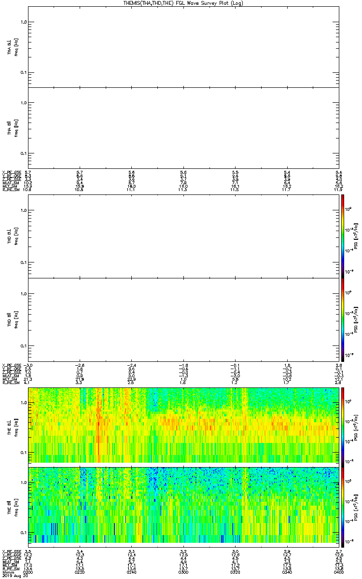Viewport: 362px width, 579px height.
Task: Click the '0220' time tick label
Action: point(81,571)
